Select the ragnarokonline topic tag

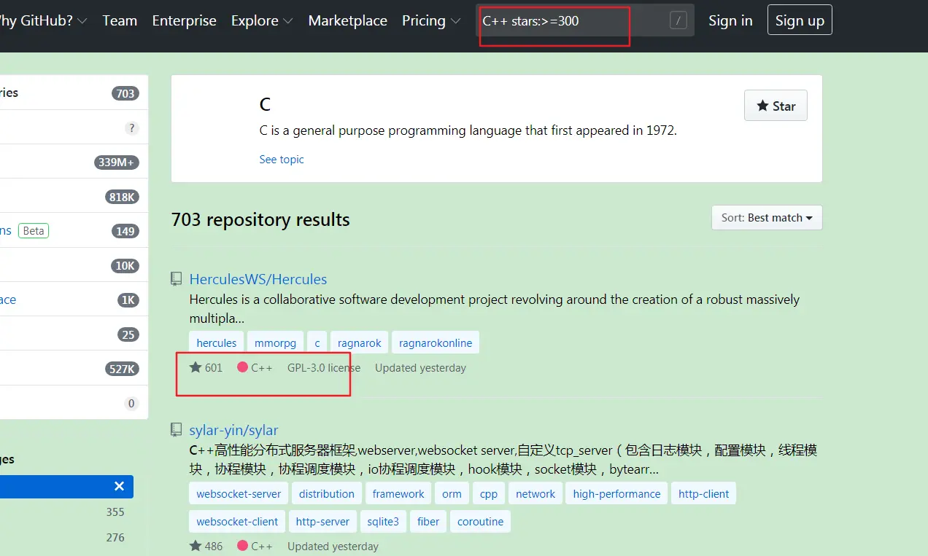click(x=436, y=342)
